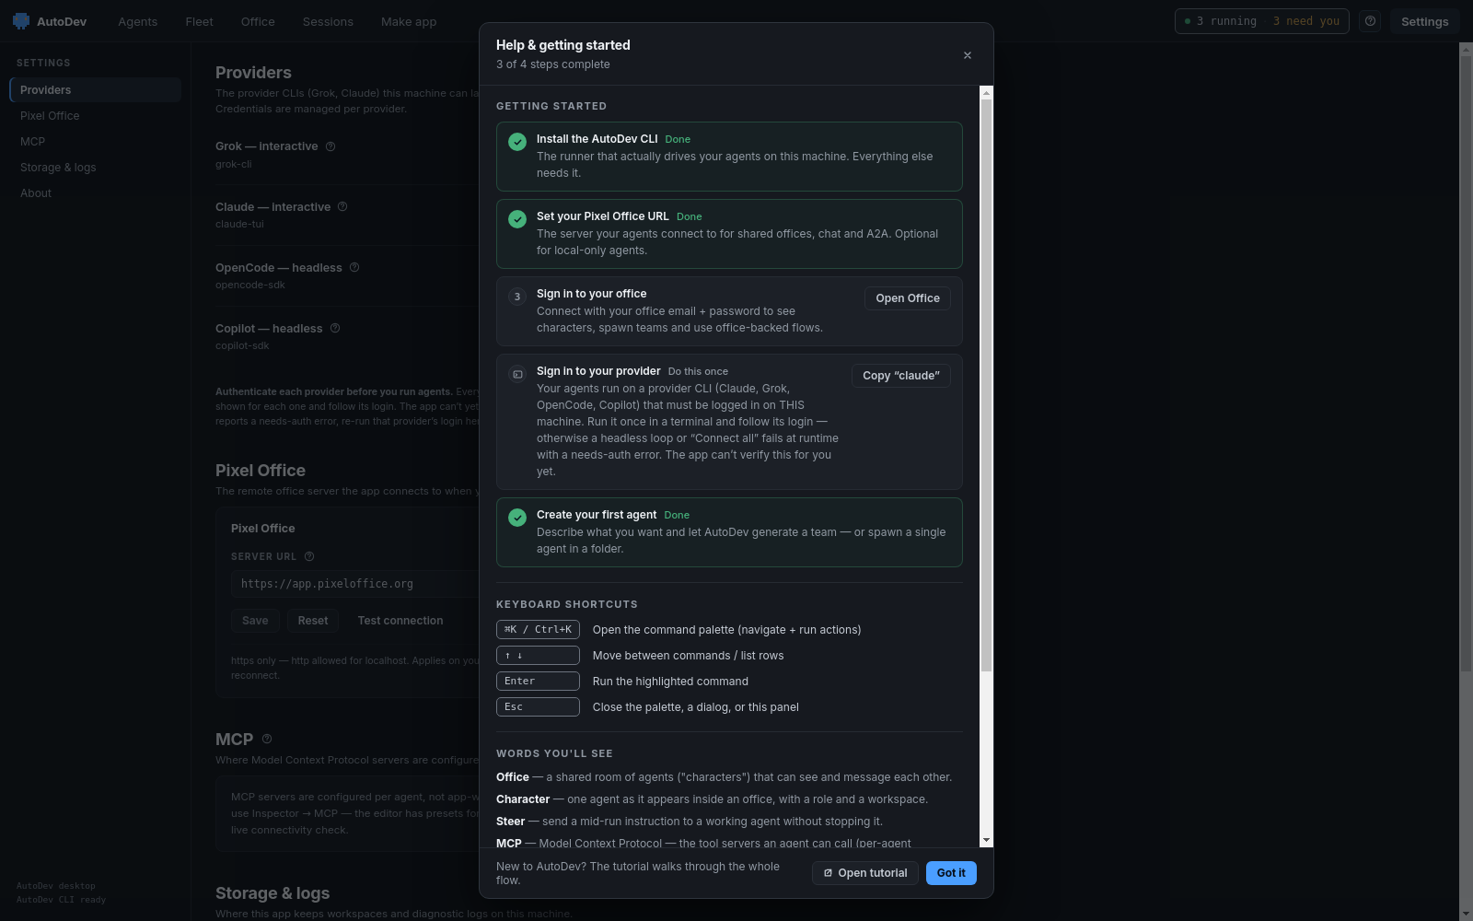Click the 3 need you indicator
This screenshot has width=1473, height=921.
coord(1306,21)
